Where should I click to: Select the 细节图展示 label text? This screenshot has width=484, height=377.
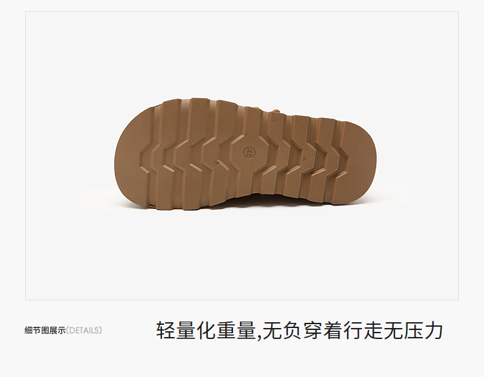[x=45, y=331]
